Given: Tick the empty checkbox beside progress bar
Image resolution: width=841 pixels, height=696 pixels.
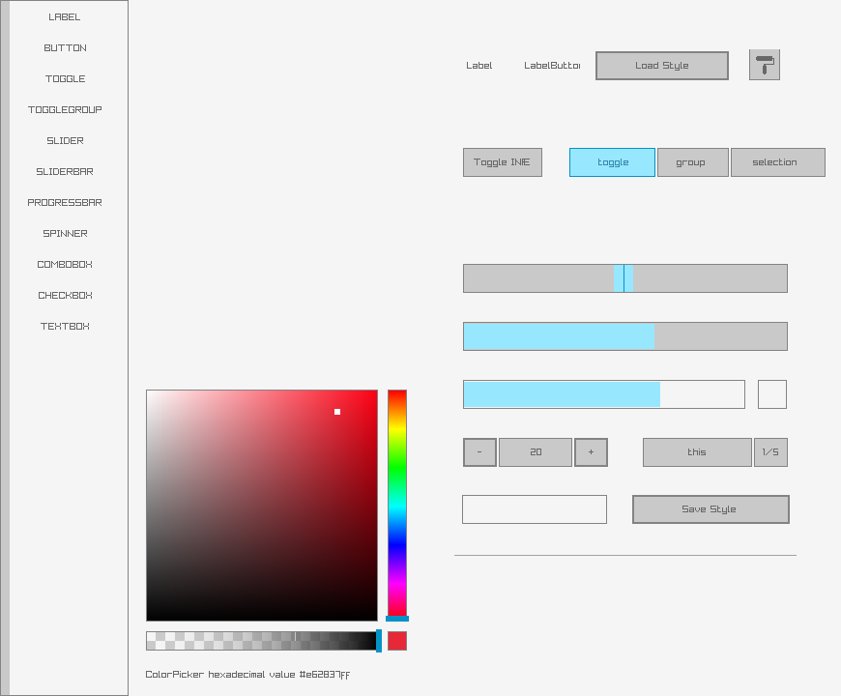Looking at the screenshot, I should point(771,394).
